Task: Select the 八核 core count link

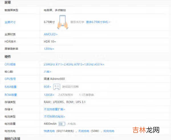Action: (48, 71)
